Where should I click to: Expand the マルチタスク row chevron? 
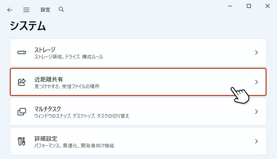pyautogui.click(x=256, y=112)
